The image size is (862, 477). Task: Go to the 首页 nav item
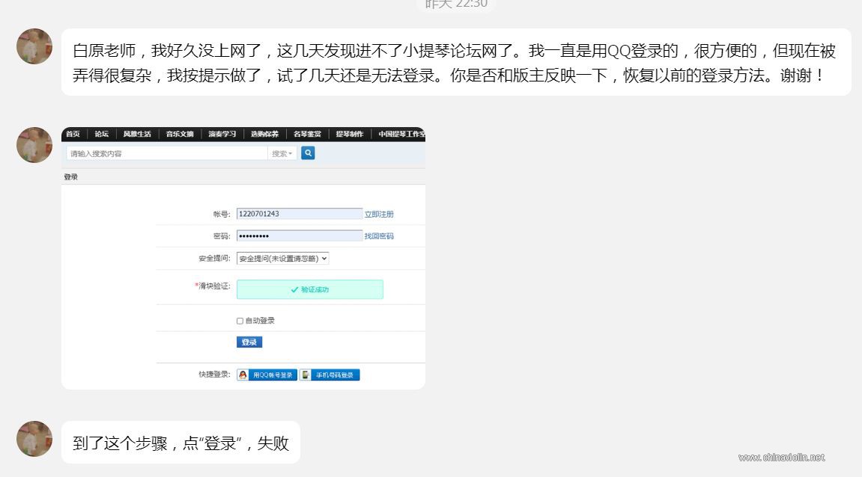point(73,134)
